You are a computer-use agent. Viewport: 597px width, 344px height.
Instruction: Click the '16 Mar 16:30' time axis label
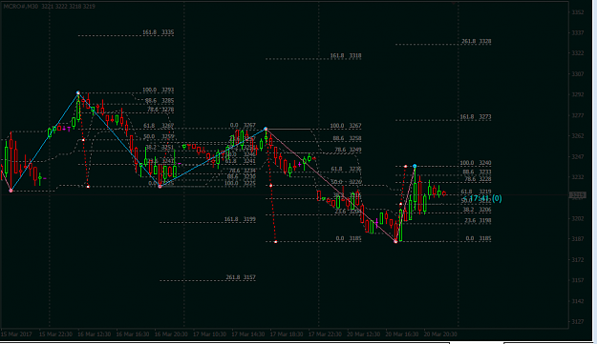tap(133, 334)
